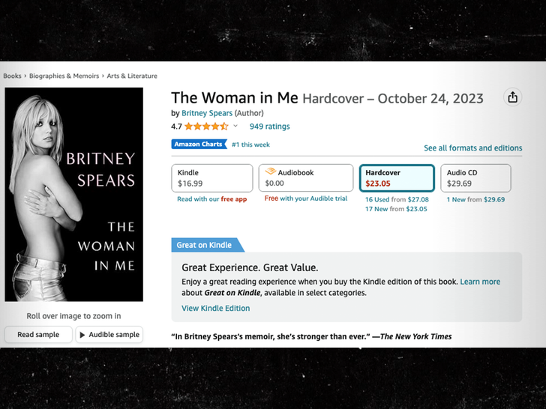View the 949 ratings link
546x409 pixels.
pos(269,127)
